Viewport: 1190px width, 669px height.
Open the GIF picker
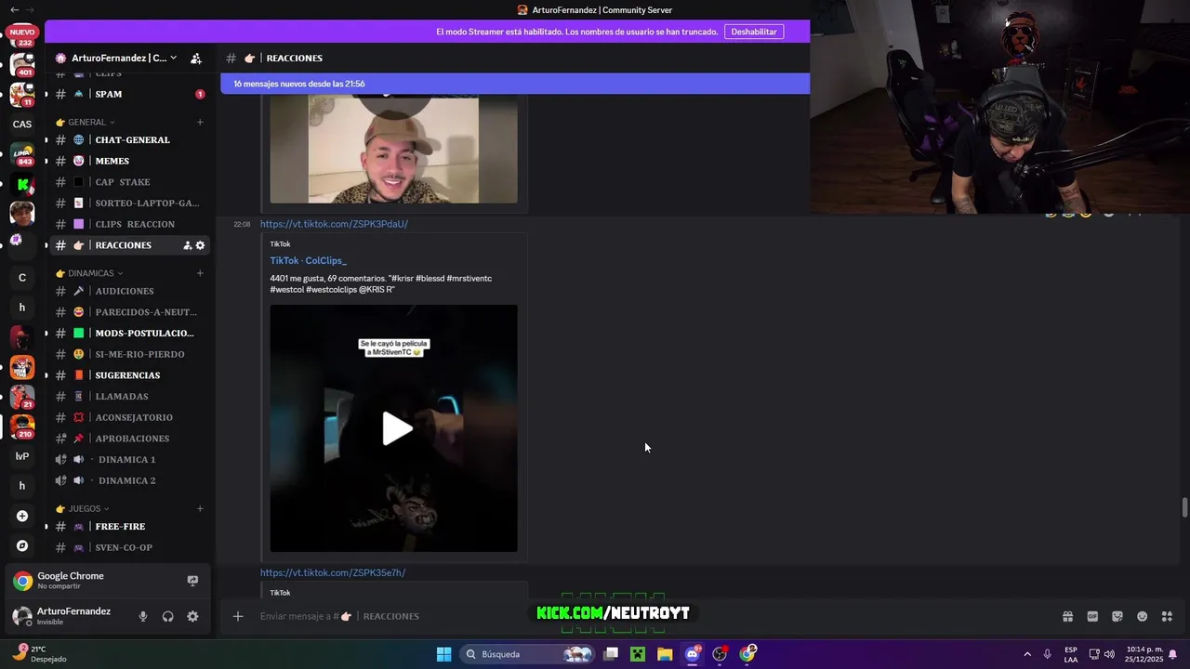pyautogui.click(x=1092, y=616)
